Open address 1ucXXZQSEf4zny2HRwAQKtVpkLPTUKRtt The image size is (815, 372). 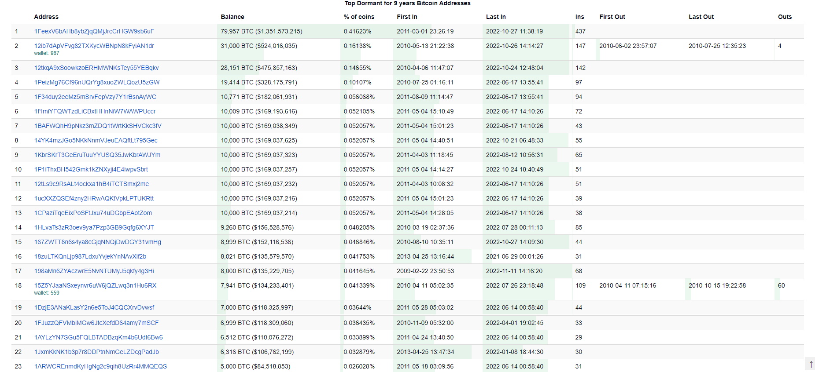click(x=94, y=198)
